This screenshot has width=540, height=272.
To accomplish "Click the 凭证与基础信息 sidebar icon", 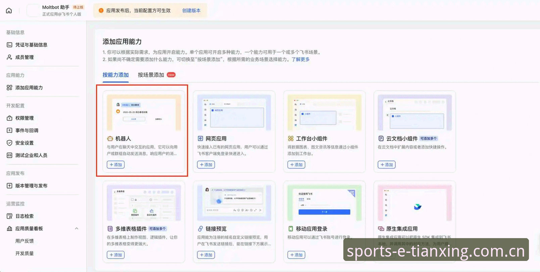I will (x=9, y=45).
